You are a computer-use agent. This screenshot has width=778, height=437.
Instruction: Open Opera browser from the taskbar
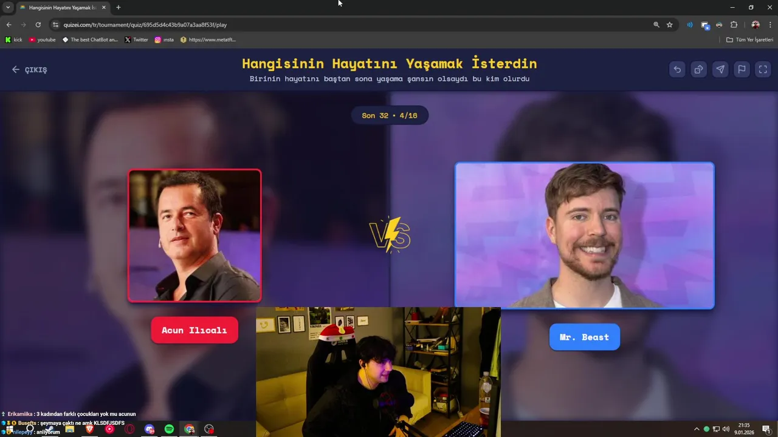click(129, 429)
